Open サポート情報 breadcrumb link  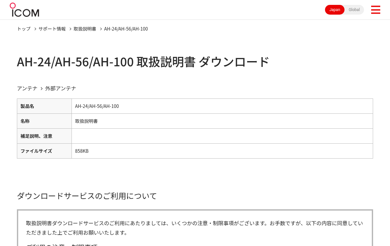click(x=52, y=29)
